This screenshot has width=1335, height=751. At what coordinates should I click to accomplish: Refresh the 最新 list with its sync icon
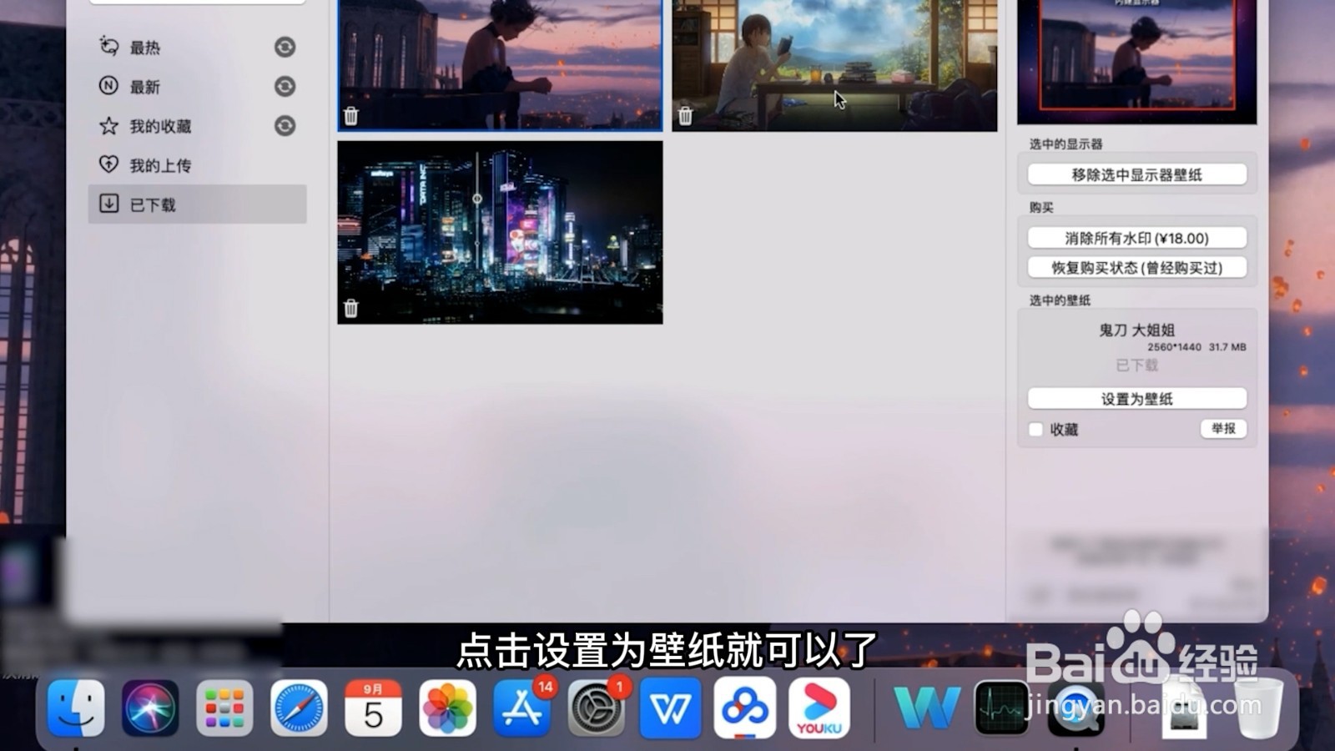coord(285,87)
